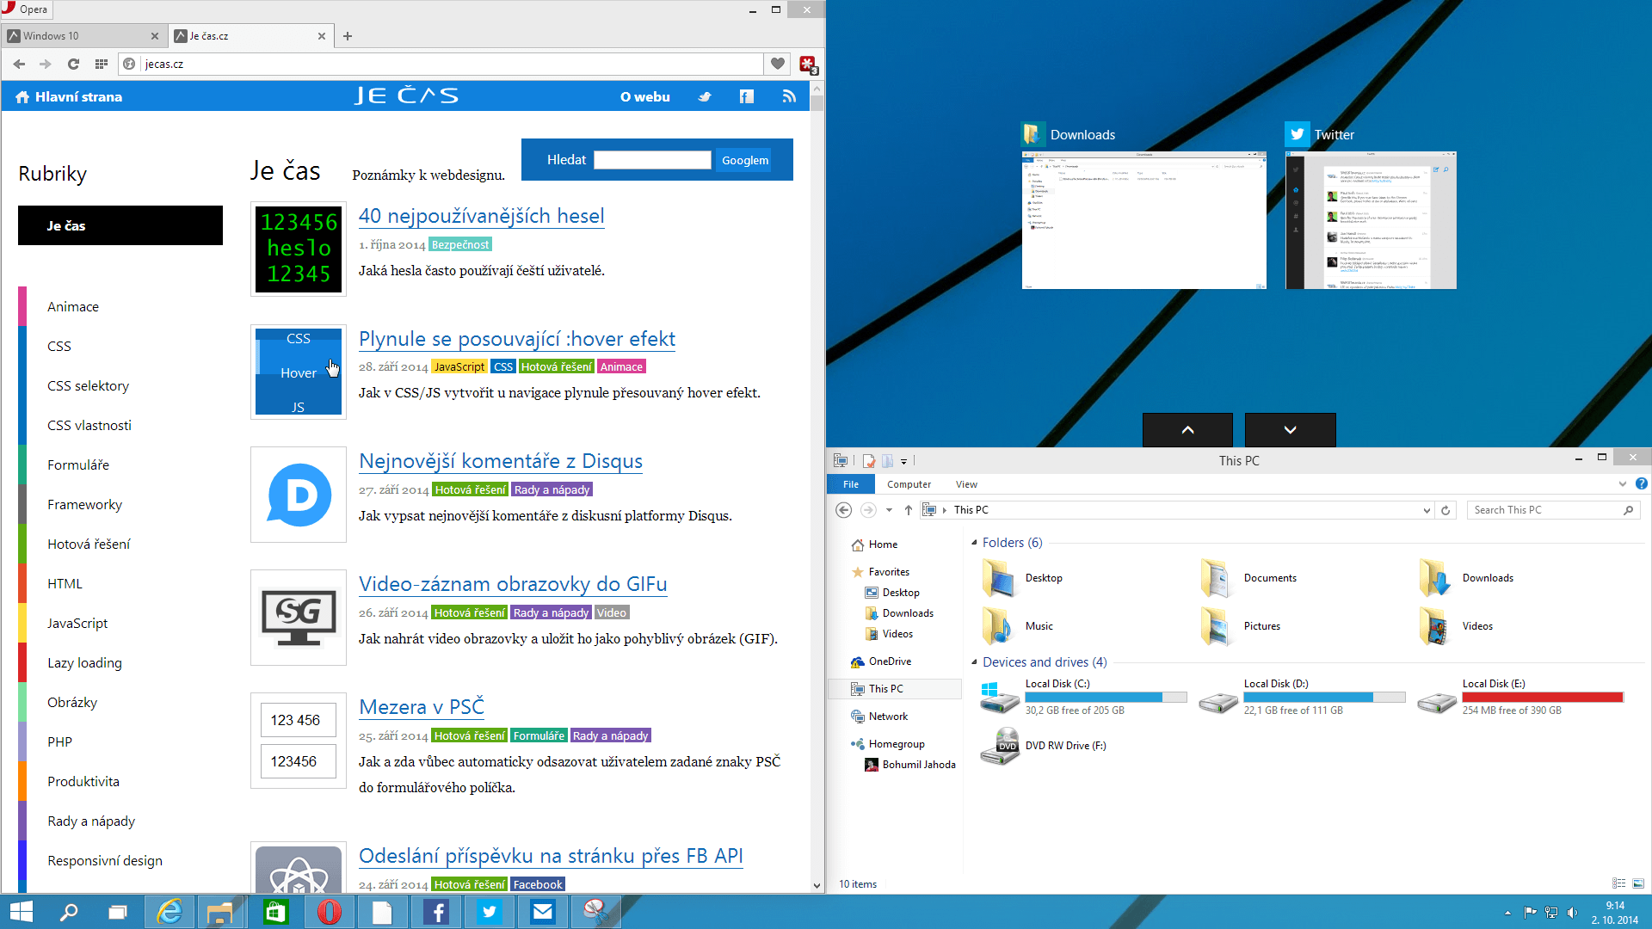Switch to details view in Explorer status bar
1652x929 pixels.
tap(1618, 883)
